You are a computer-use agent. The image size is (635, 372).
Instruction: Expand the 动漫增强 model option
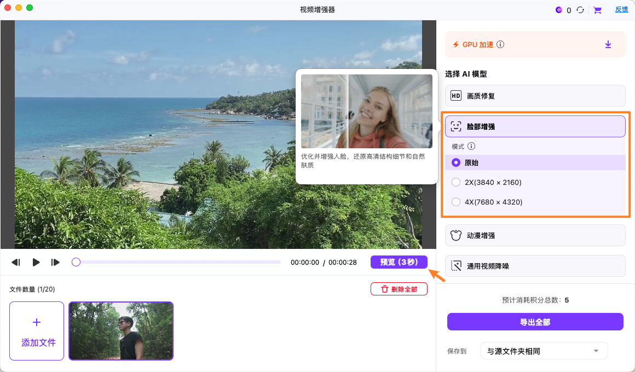point(535,235)
